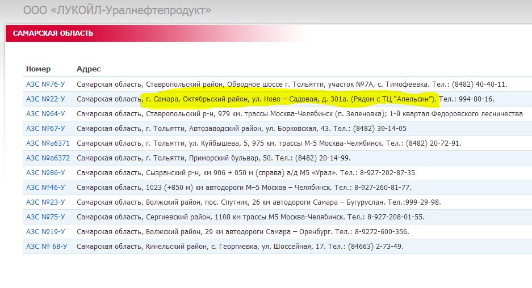Screen dimensions: 532x288
Task: Click the Номер column header
Action: pyautogui.click(x=39, y=69)
